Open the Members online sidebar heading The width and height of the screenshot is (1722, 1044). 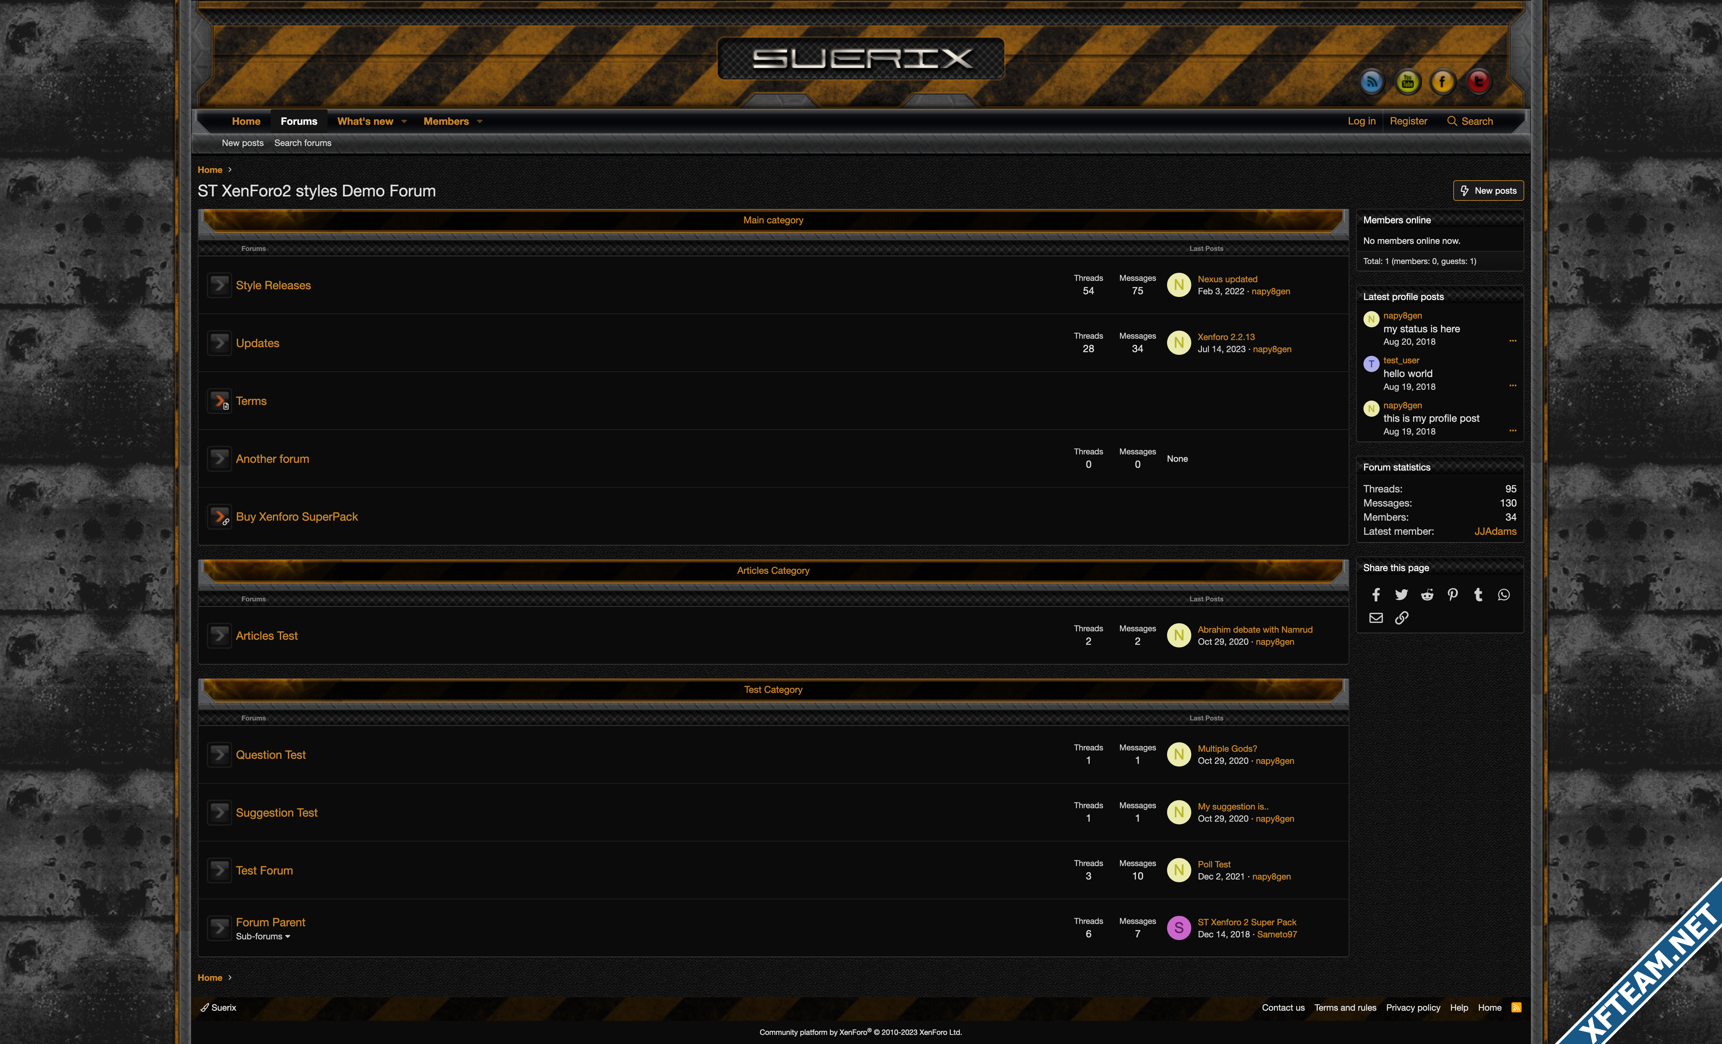pyautogui.click(x=1396, y=220)
